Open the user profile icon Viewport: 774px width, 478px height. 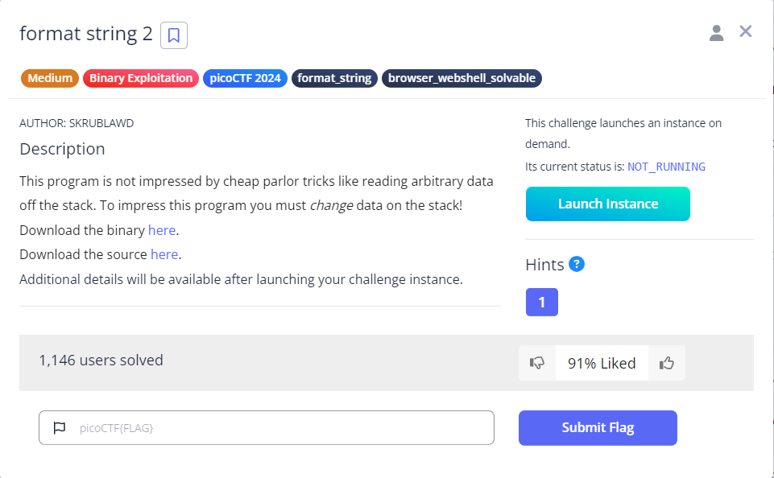pos(716,33)
